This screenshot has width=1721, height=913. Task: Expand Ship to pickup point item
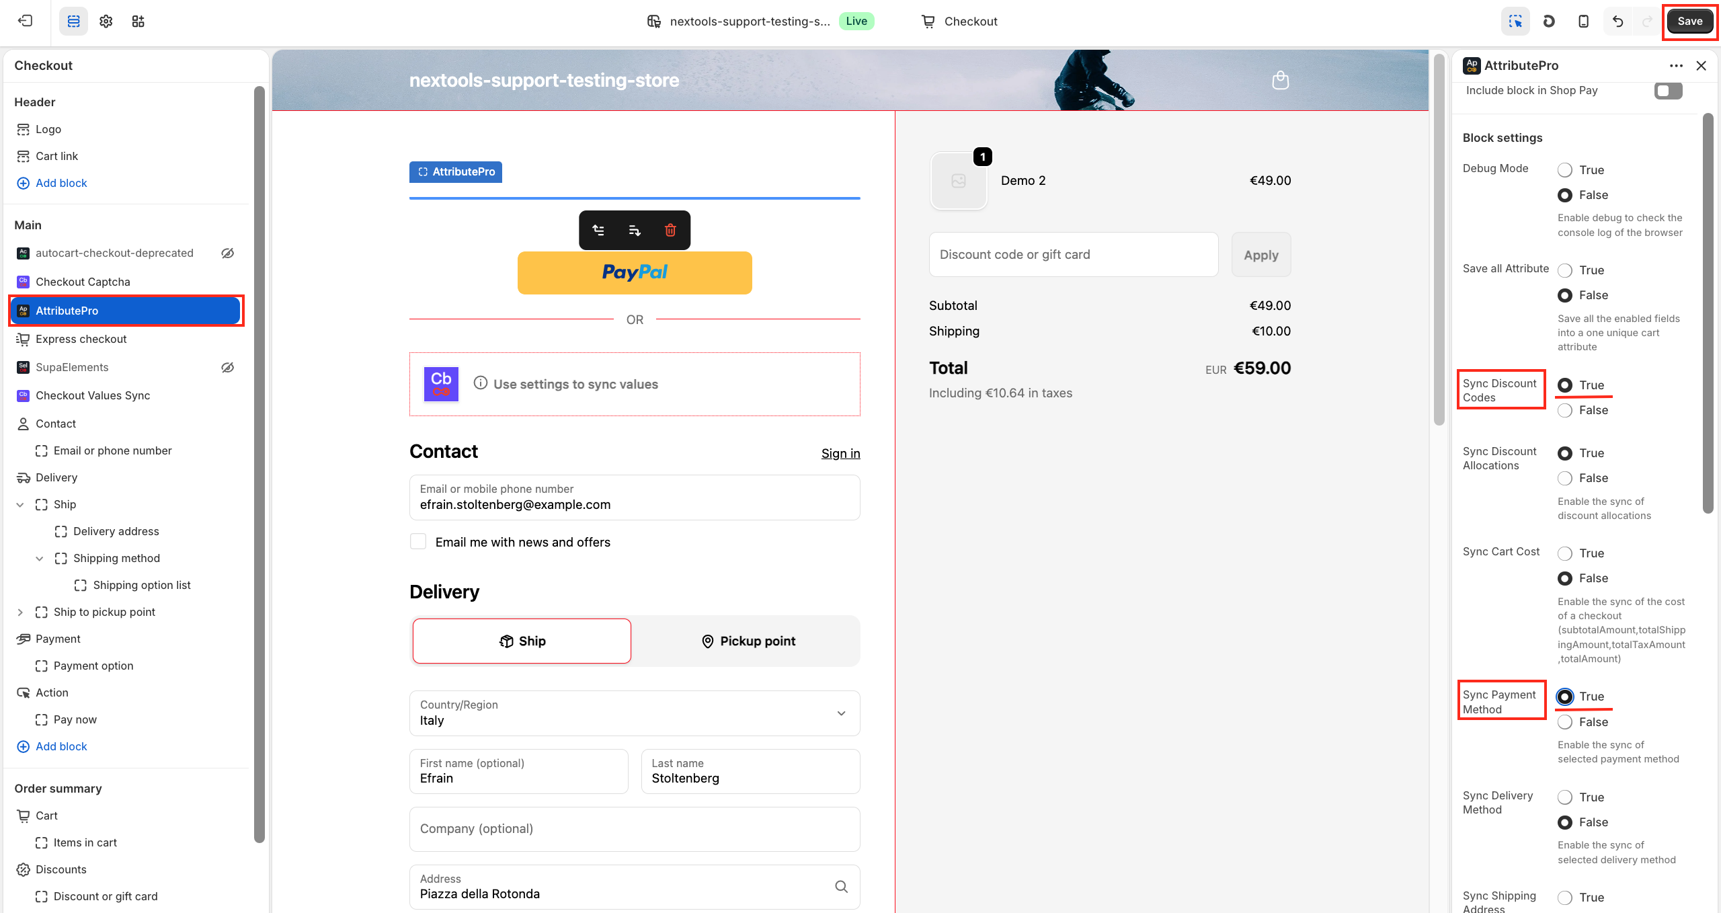tap(20, 612)
